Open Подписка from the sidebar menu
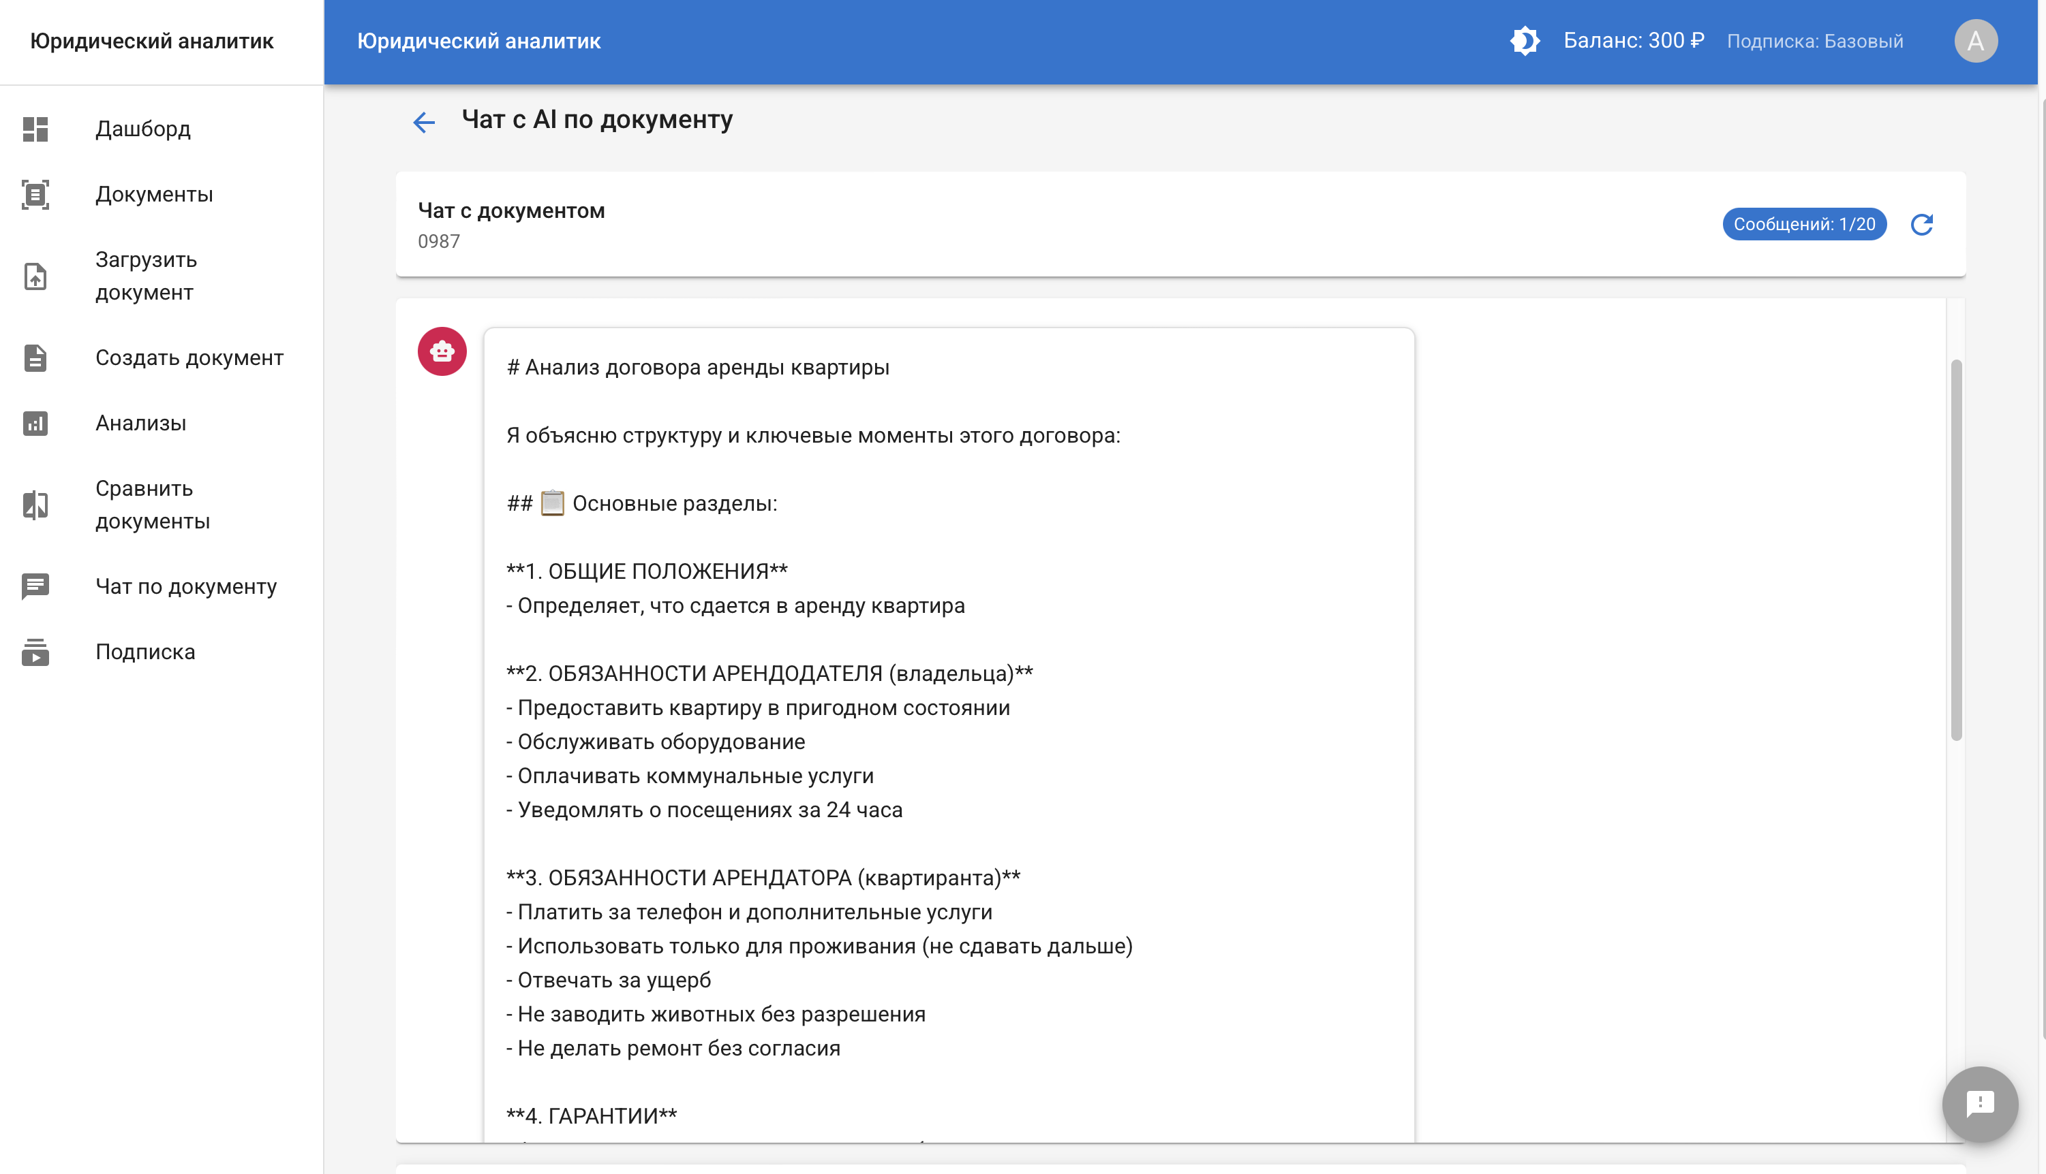The width and height of the screenshot is (2046, 1174). point(145,652)
